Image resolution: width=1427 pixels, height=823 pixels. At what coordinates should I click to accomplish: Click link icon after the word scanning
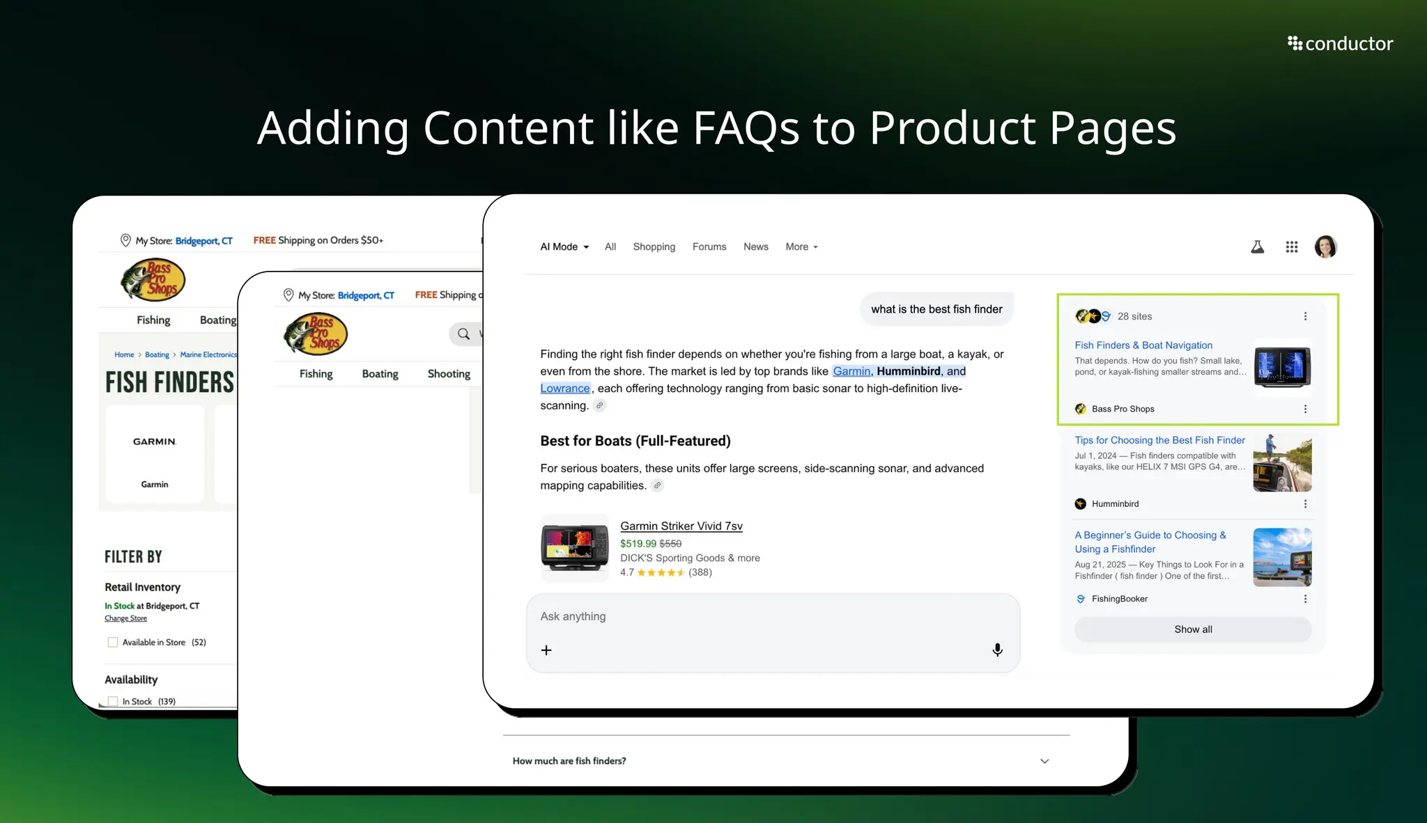pos(599,405)
